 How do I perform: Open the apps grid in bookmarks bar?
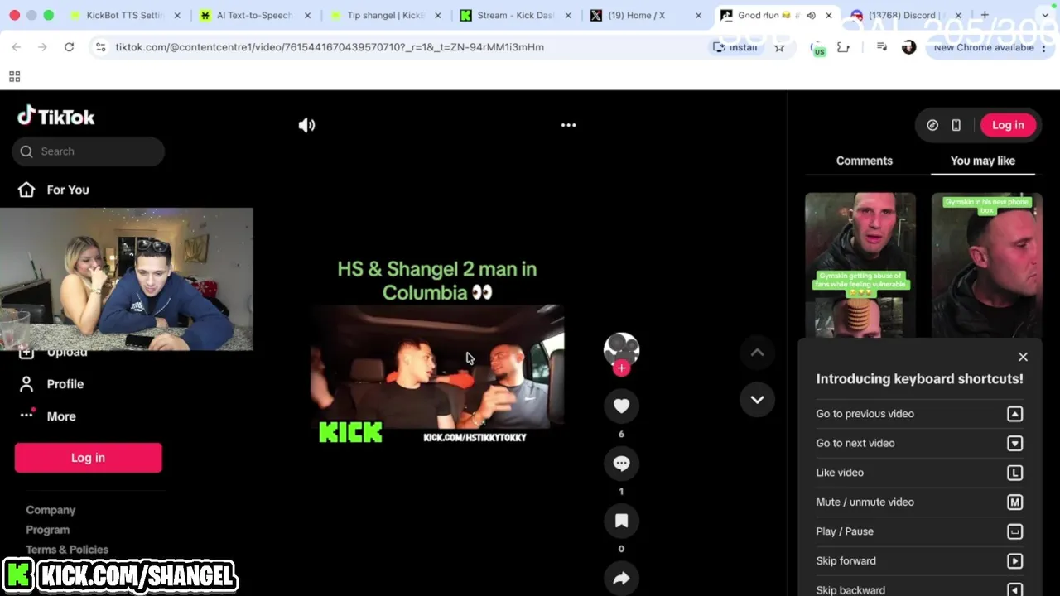pos(14,77)
